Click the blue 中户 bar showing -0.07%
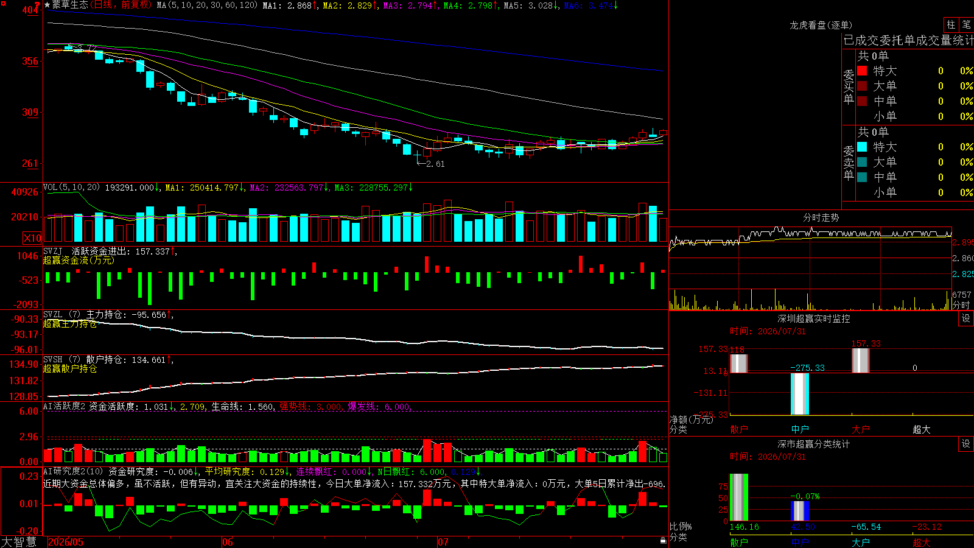This screenshot has width=974, height=548. 800,511
